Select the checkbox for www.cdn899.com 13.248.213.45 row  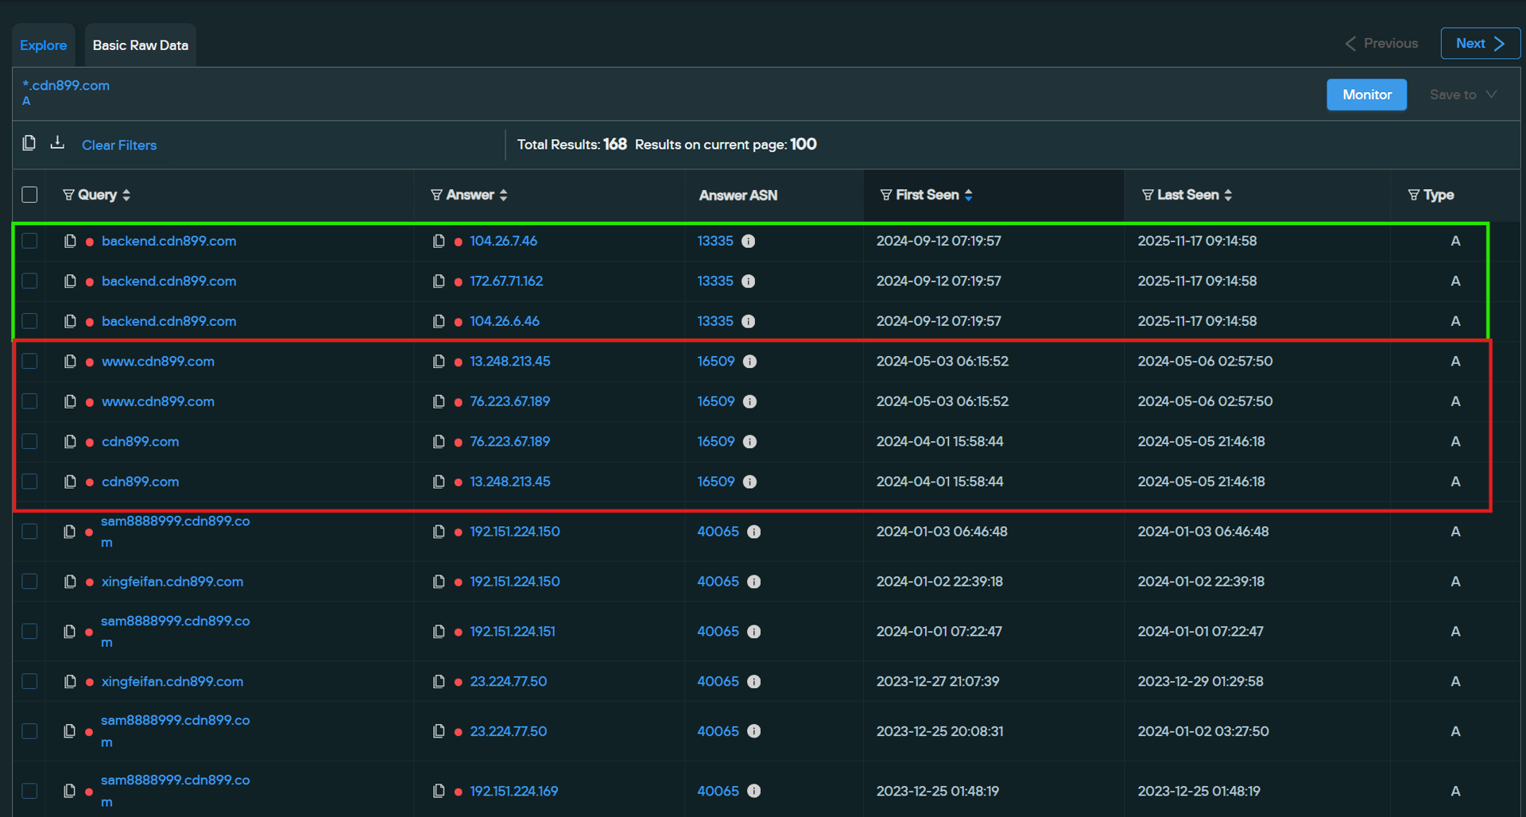click(30, 362)
